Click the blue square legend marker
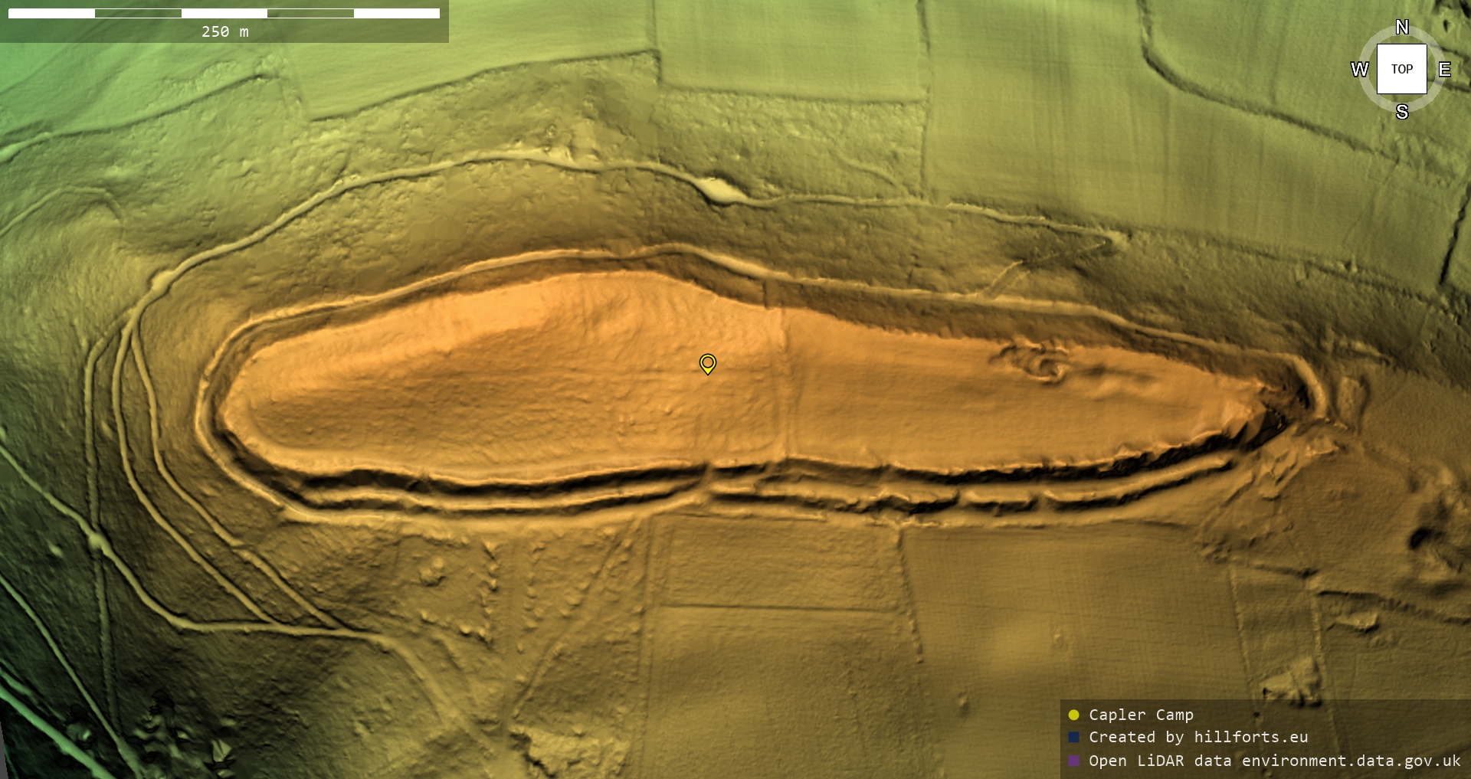The image size is (1471, 779). click(1073, 737)
